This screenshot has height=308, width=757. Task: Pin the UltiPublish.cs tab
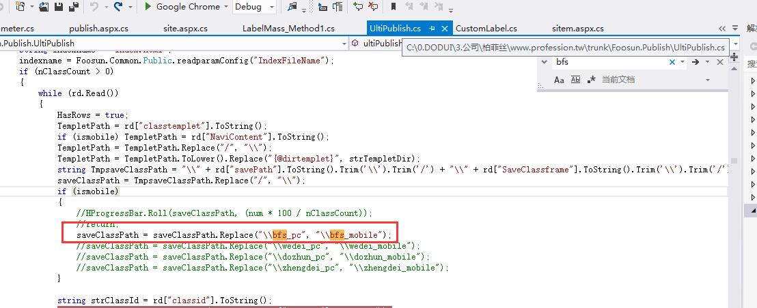click(x=432, y=29)
